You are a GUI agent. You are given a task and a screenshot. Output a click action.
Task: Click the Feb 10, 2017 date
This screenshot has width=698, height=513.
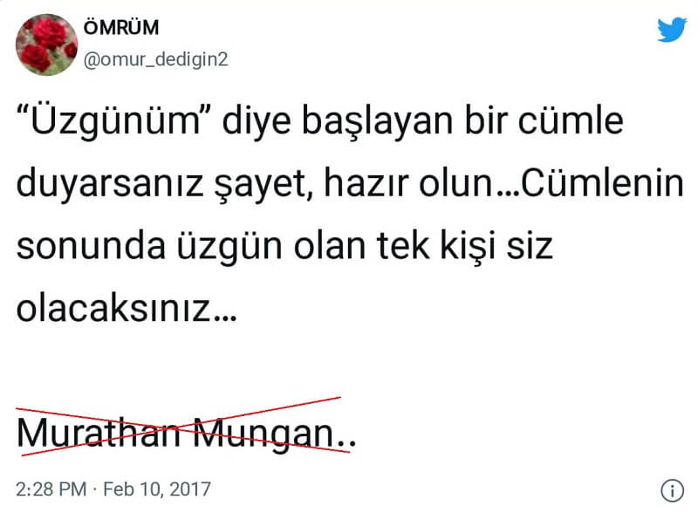pos(157,489)
